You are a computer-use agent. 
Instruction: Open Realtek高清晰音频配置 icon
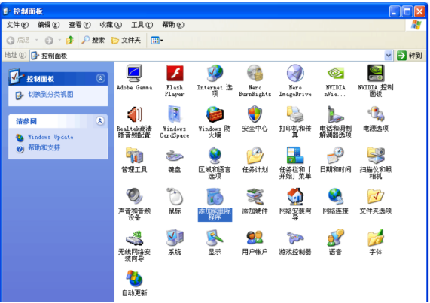(134, 114)
